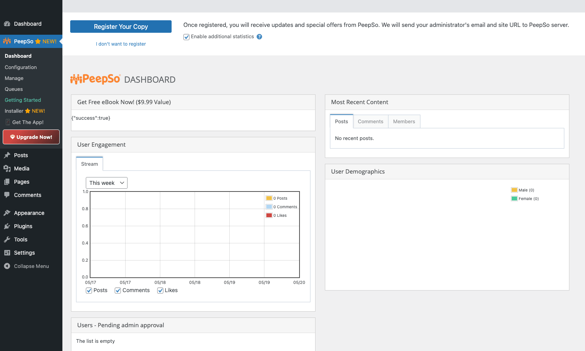Click the blue 0 Comments legend swatch
585x351 pixels.
tap(269, 207)
